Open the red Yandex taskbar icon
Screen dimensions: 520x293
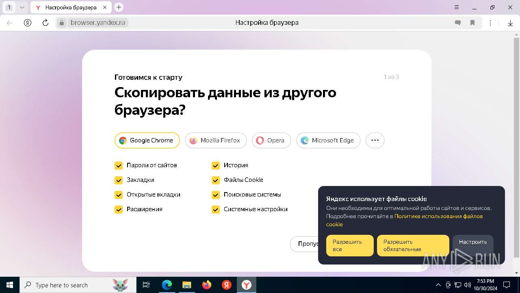coord(227,285)
